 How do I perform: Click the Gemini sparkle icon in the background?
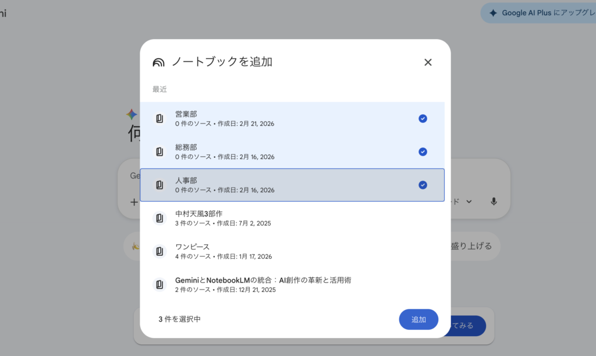point(133,113)
